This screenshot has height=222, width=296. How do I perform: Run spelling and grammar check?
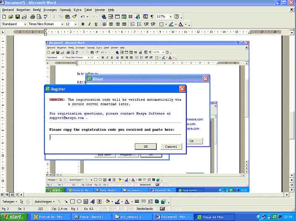pyautogui.click(x=46, y=17)
